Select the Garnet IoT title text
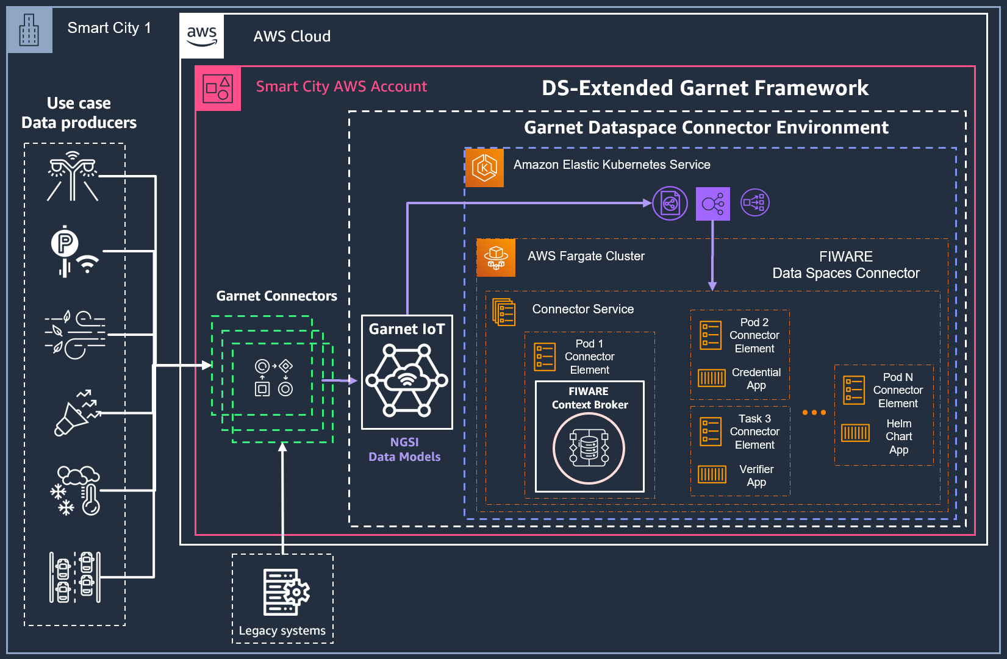The width and height of the screenshot is (1007, 659). point(407,329)
